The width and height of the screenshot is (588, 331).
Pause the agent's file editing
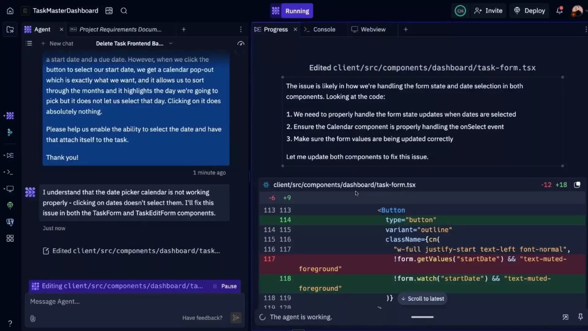pos(229,286)
